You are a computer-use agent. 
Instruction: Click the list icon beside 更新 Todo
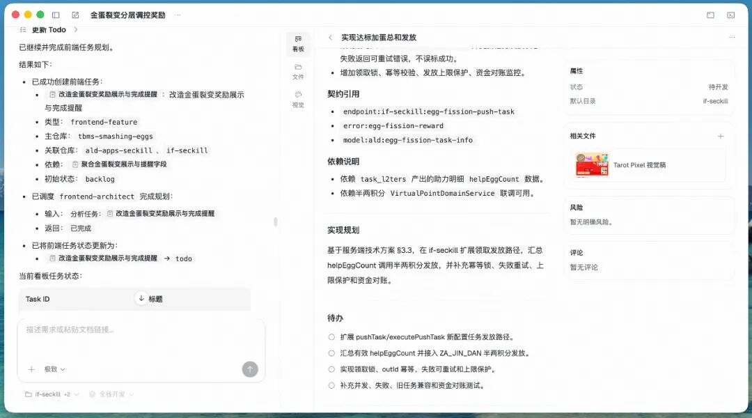point(22,30)
